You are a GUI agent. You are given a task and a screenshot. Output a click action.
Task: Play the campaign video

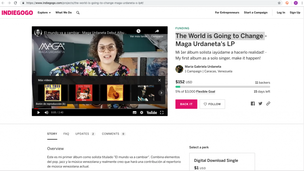38,113
